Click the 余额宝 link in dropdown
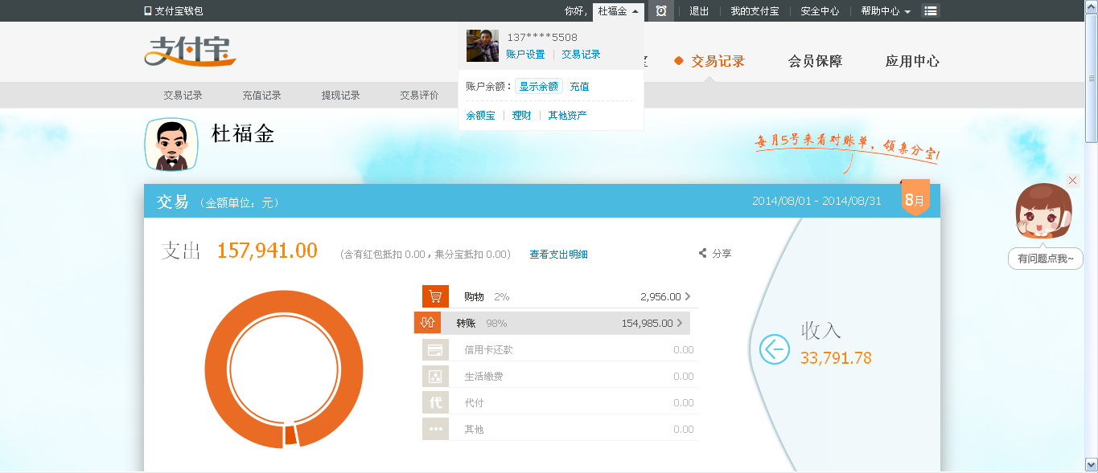 [x=480, y=116]
